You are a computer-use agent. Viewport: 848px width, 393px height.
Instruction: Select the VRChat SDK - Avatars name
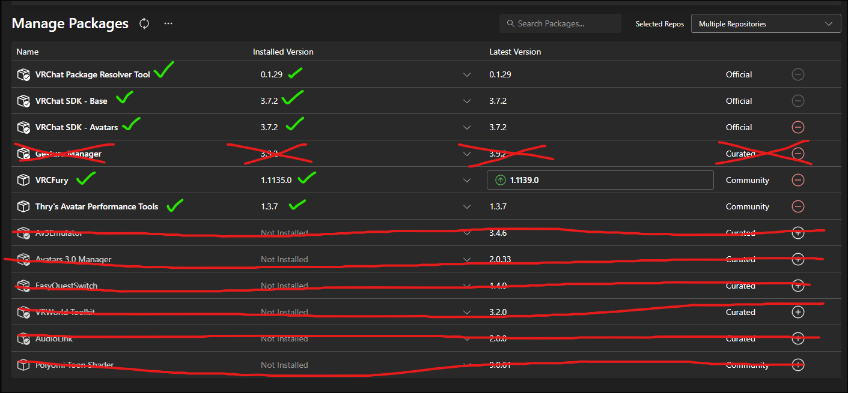coord(76,127)
